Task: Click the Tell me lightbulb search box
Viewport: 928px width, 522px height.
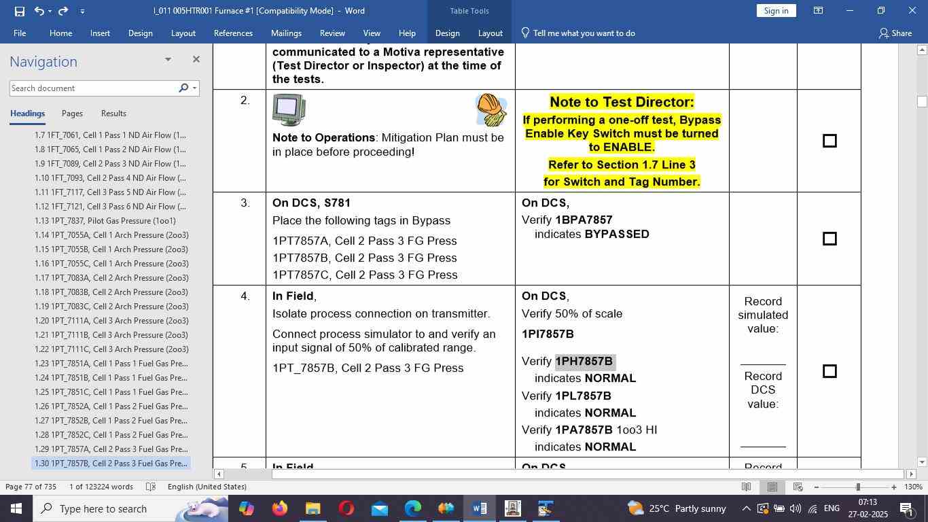Action: click(x=578, y=33)
